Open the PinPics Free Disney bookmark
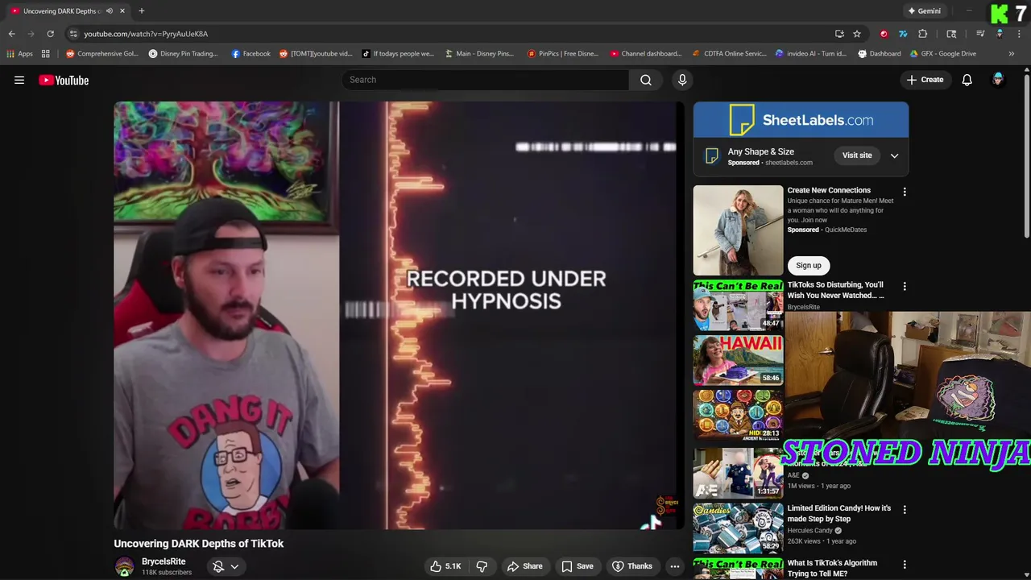Viewport: 1031px width, 580px height. click(x=563, y=54)
